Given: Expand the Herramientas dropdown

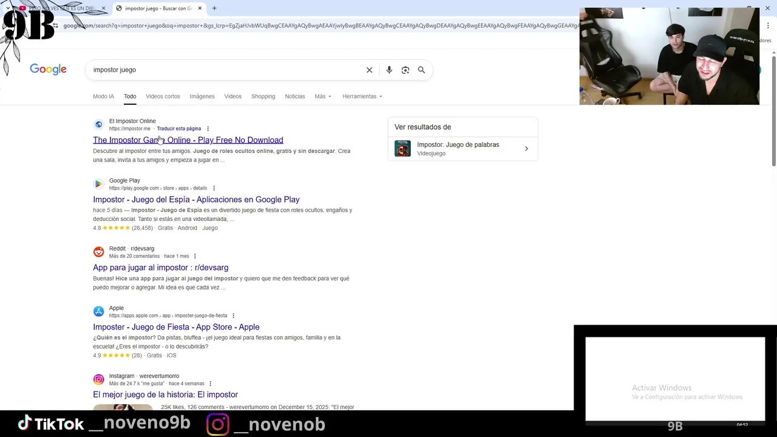Looking at the screenshot, I should click(362, 97).
